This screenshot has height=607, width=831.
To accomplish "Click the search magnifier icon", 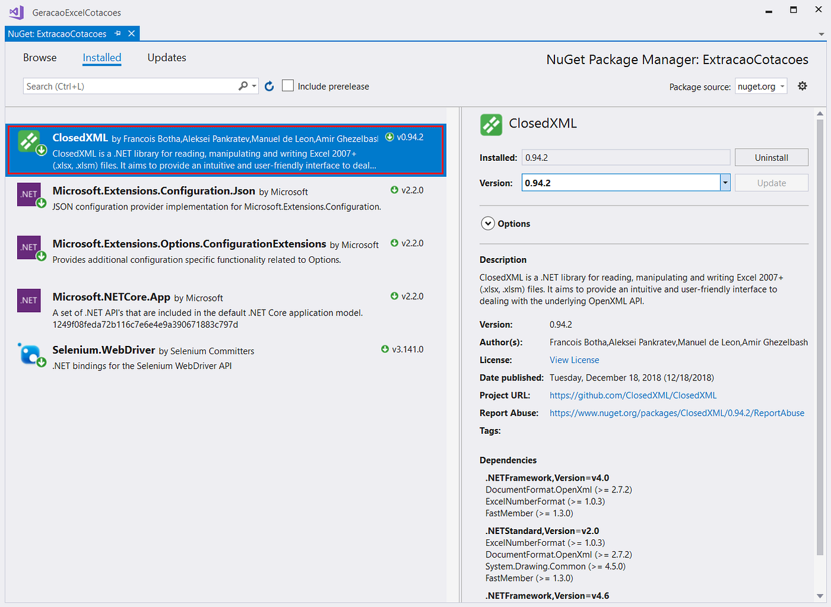I will click(x=243, y=86).
